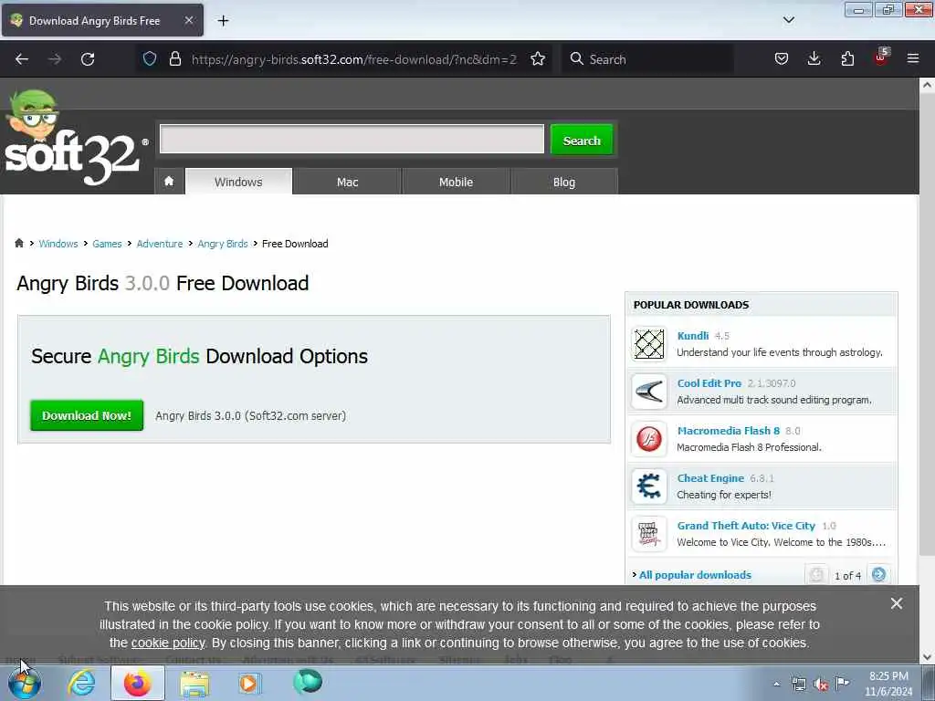Close the Download Angry Birds Free tab
This screenshot has width=935, height=701.
tap(188, 20)
